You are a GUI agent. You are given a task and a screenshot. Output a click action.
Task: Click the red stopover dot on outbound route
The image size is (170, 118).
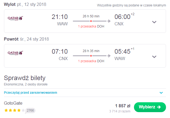[x=91, y=21]
